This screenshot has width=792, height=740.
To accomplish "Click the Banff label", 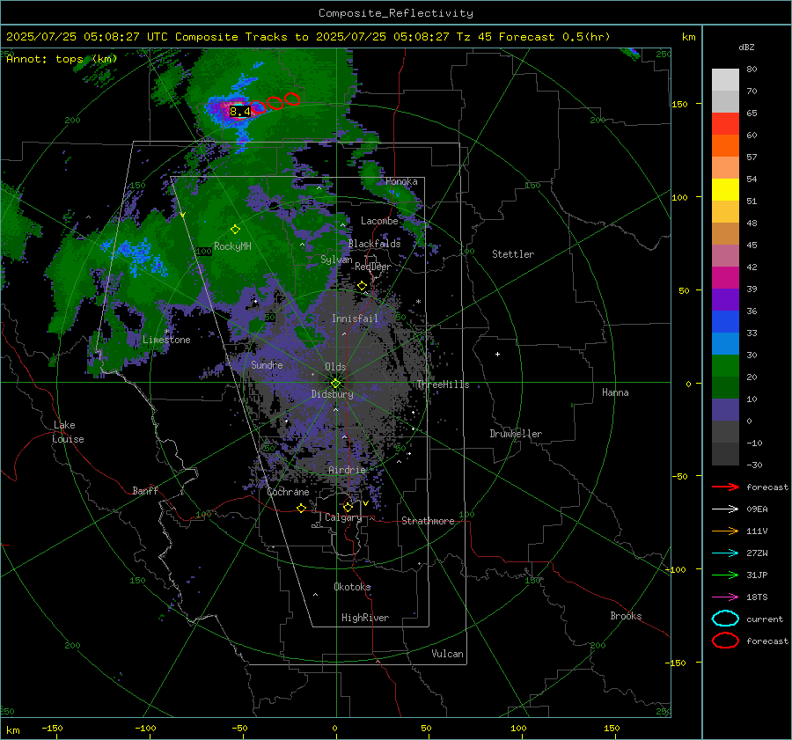I will point(145,490).
